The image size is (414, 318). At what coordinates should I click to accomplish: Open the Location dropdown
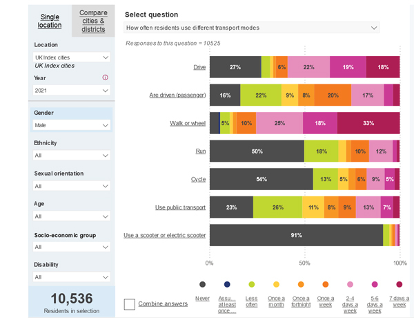pos(72,57)
